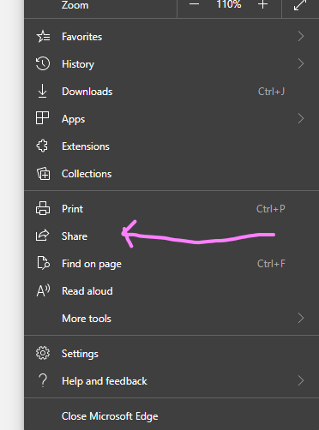The height and width of the screenshot is (430, 319).
Task: Click the Ctrl+F shortcut text
Action: [271, 264]
